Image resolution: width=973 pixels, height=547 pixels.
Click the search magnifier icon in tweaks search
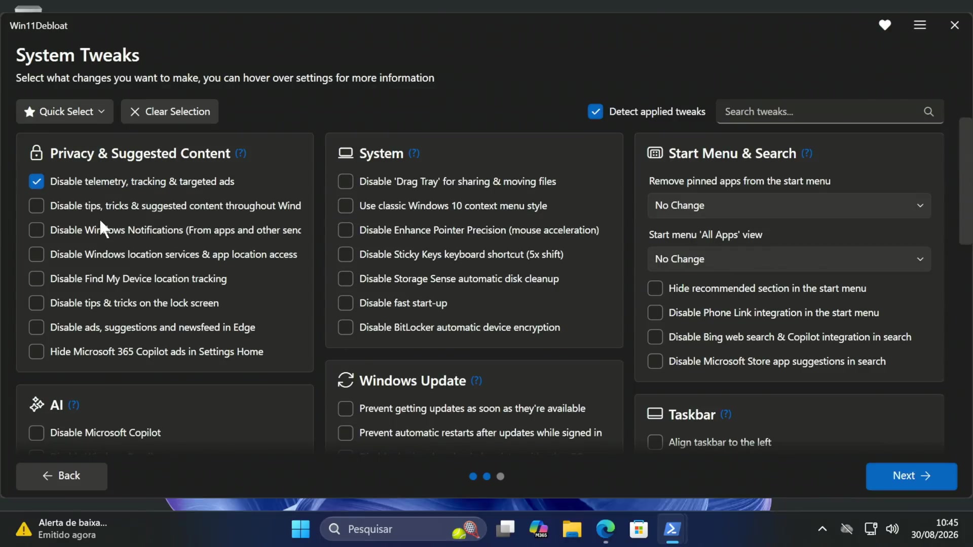coord(928,111)
